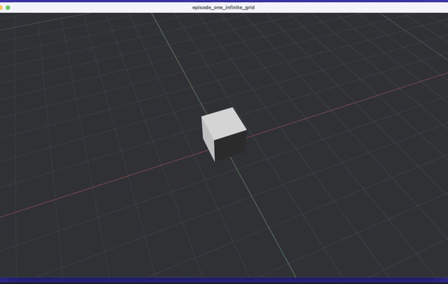Click the red axis line right of the cube
Image resolution: width=448 pixels, height=284 pixels.
[x=347, y=104]
